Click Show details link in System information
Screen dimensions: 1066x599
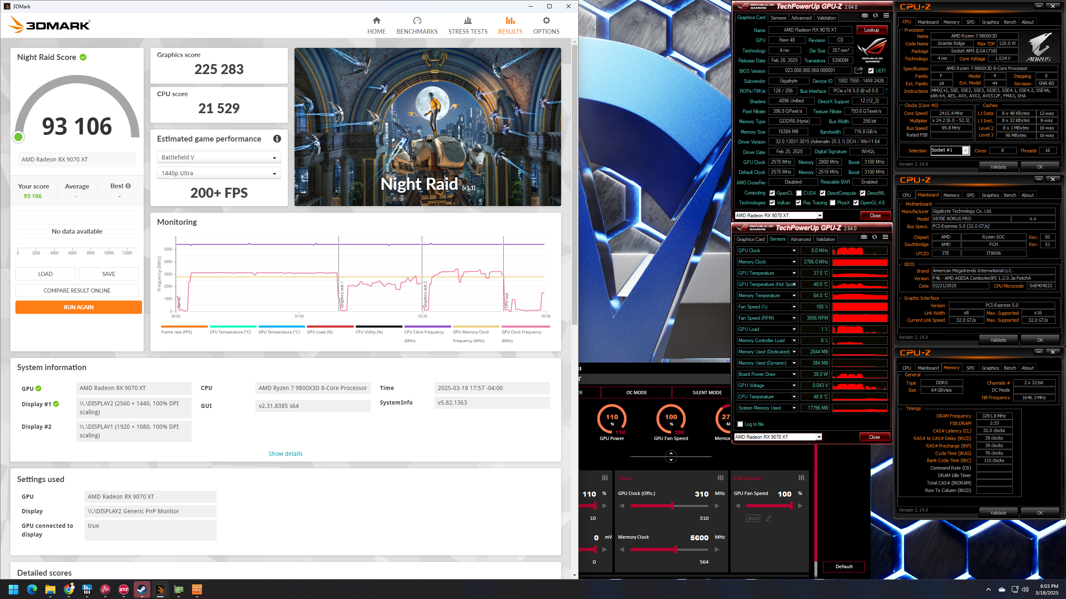[286, 454]
